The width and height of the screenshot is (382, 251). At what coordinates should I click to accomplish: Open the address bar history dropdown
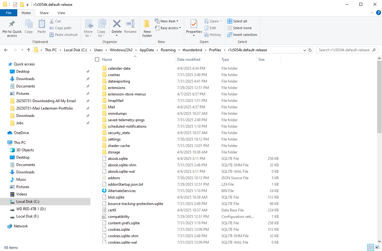click(304, 50)
